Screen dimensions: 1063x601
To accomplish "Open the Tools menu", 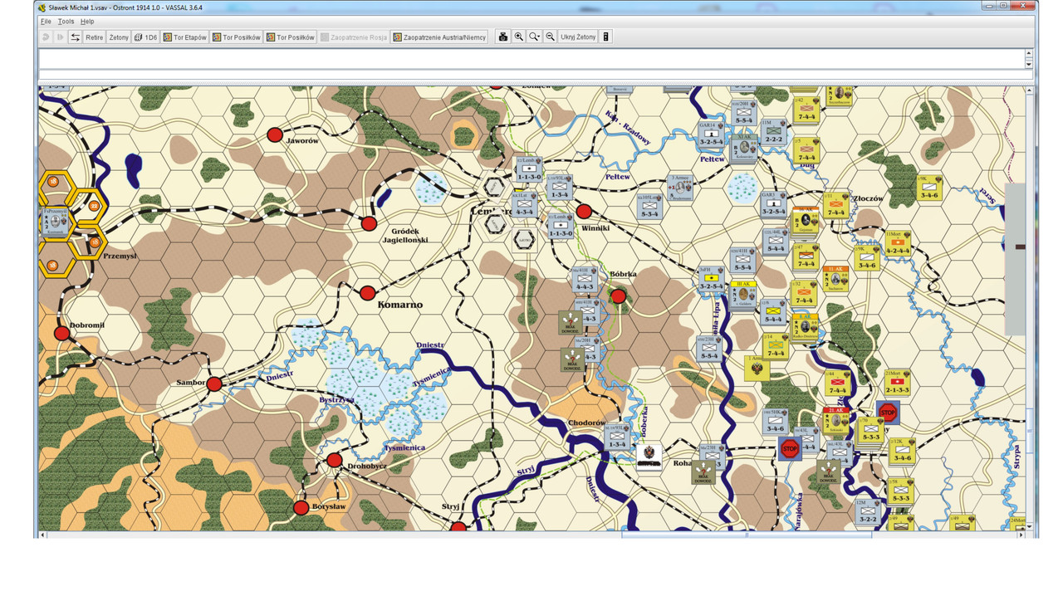I will tap(66, 22).
